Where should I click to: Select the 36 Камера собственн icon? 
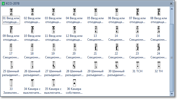74,83
